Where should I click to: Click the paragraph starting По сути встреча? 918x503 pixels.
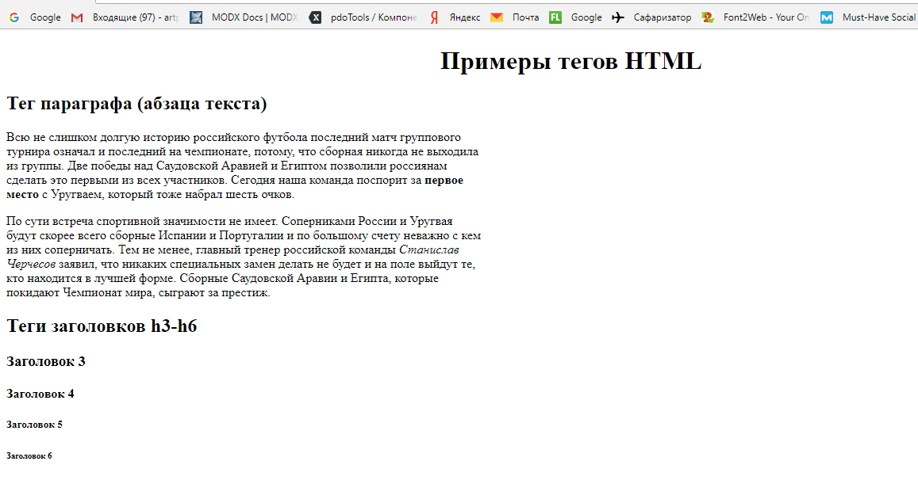[244, 257]
